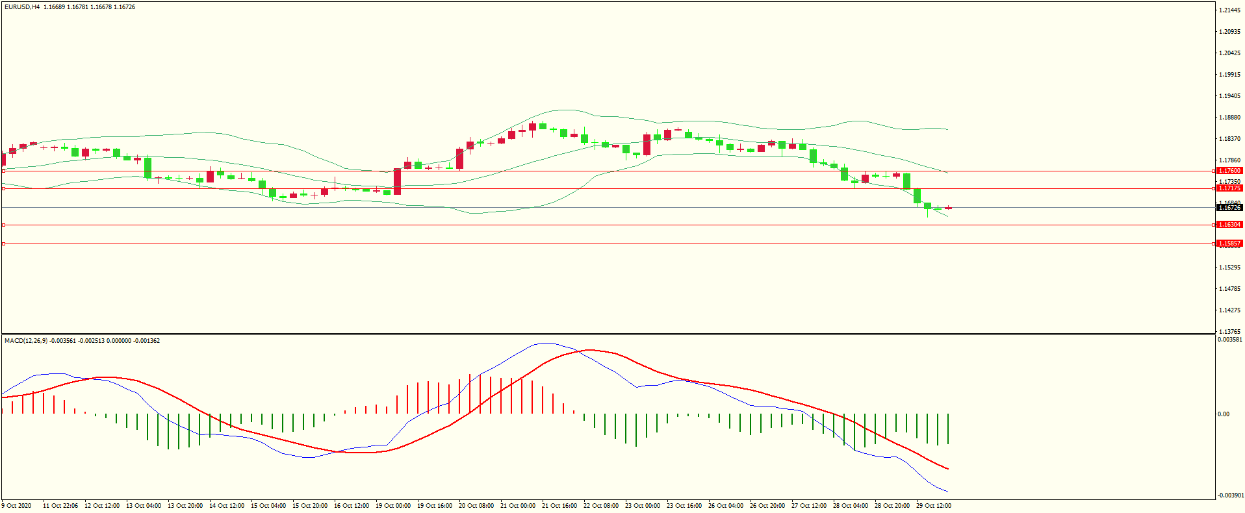Click the 15 Oct 20:00 time label
Screen dimensions: 1245x513
point(310,506)
